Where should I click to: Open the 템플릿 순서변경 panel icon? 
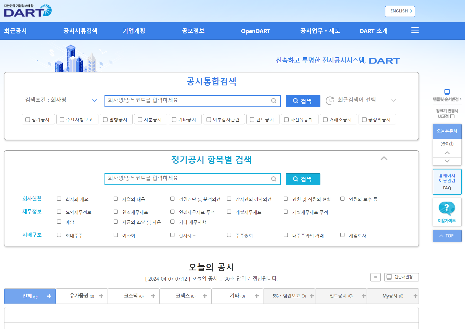tap(447, 92)
